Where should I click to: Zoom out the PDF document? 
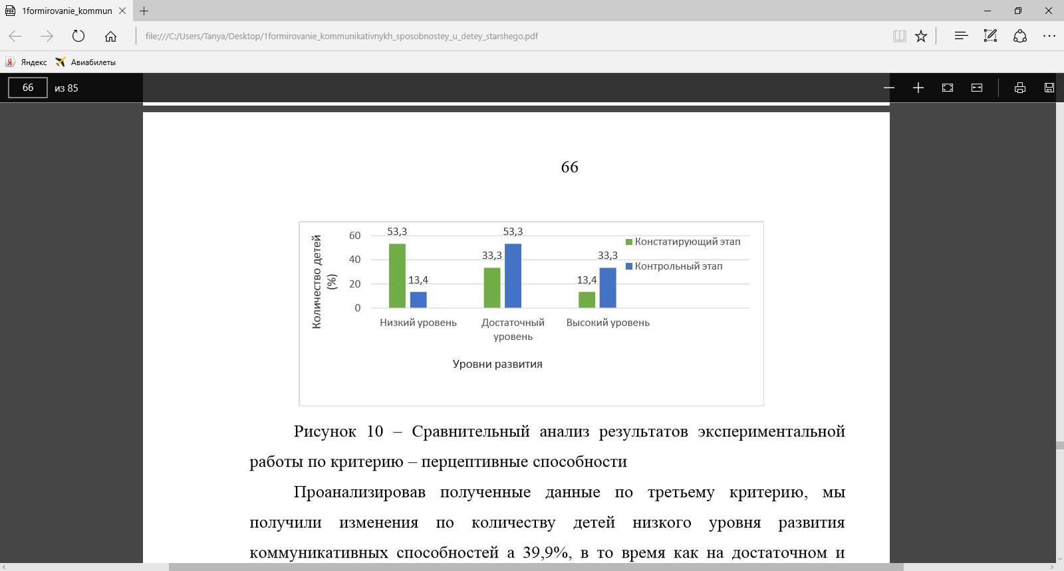(889, 88)
